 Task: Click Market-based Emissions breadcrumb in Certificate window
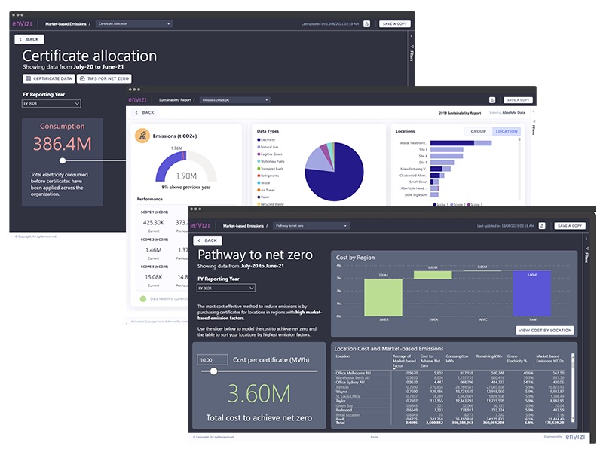[x=66, y=24]
